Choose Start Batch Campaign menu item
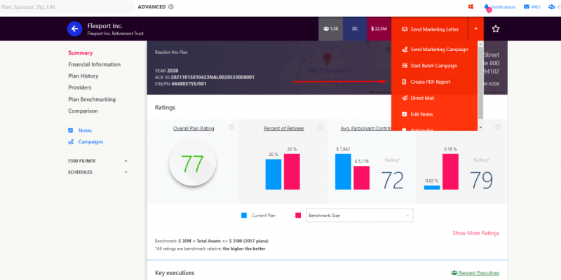Viewport: 561px width, 280px height. coord(433,66)
